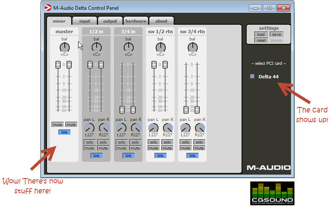
Task: Click the sw 3/4 rtn pan L knob
Action: click(185, 128)
